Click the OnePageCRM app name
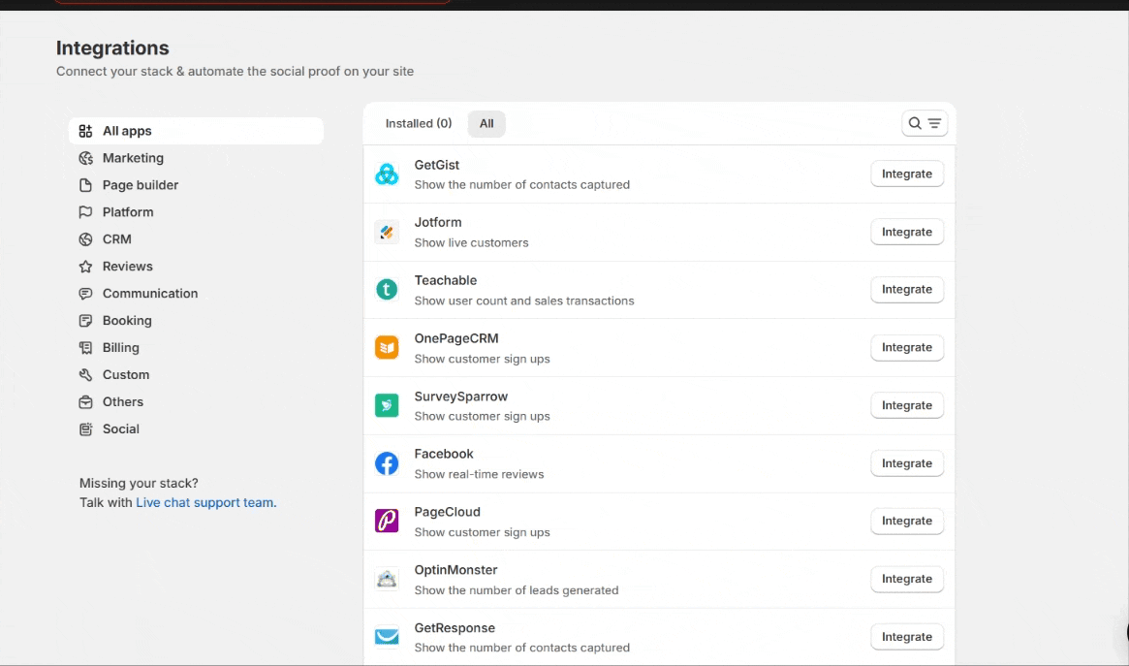 [x=455, y=338]
